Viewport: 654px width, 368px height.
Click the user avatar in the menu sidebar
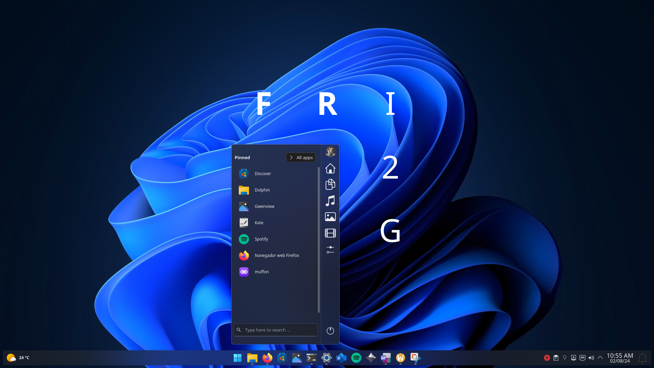tap(330, 152)
